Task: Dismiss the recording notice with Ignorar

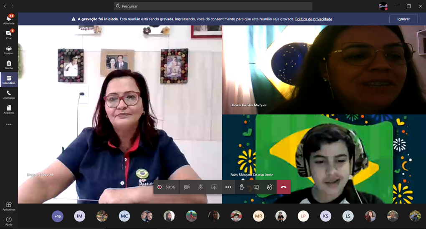Action: (x=403, y=19)
